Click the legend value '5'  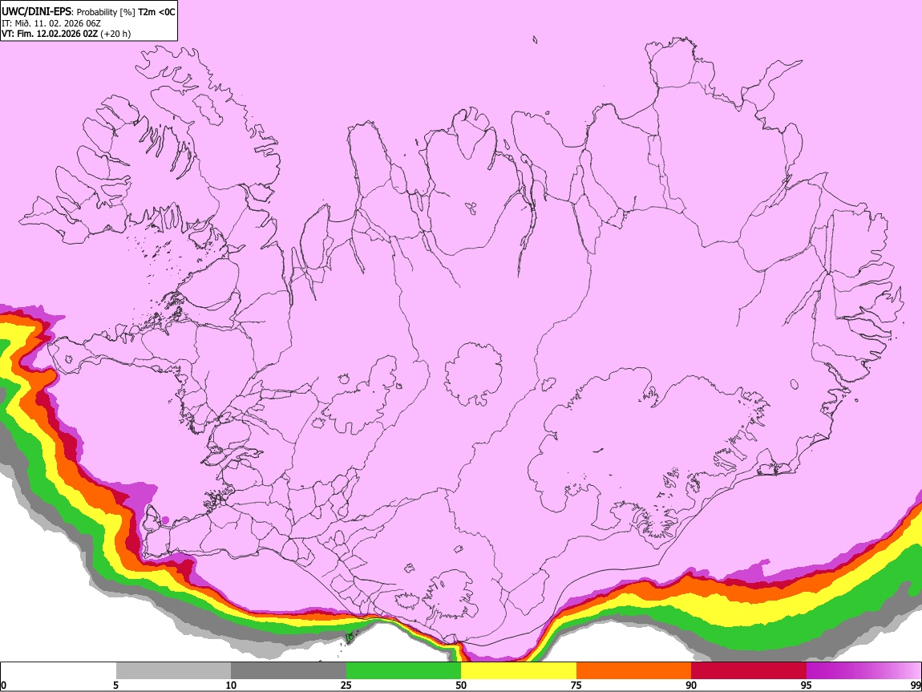115,685
